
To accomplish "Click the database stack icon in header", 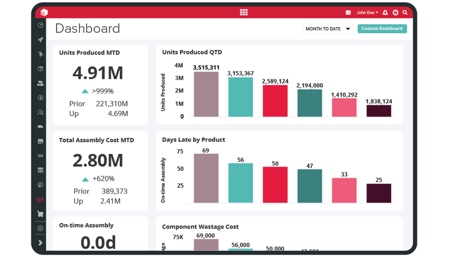I will pyautogui.click(x=348, y=12).
